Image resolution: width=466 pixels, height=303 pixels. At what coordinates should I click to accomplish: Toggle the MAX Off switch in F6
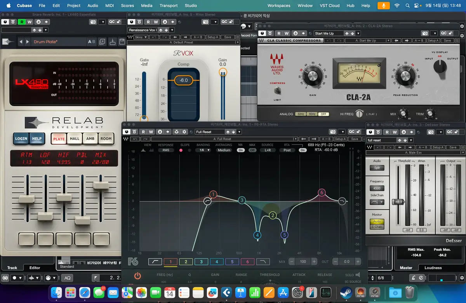pyautogui.click(x=252, y=150)
